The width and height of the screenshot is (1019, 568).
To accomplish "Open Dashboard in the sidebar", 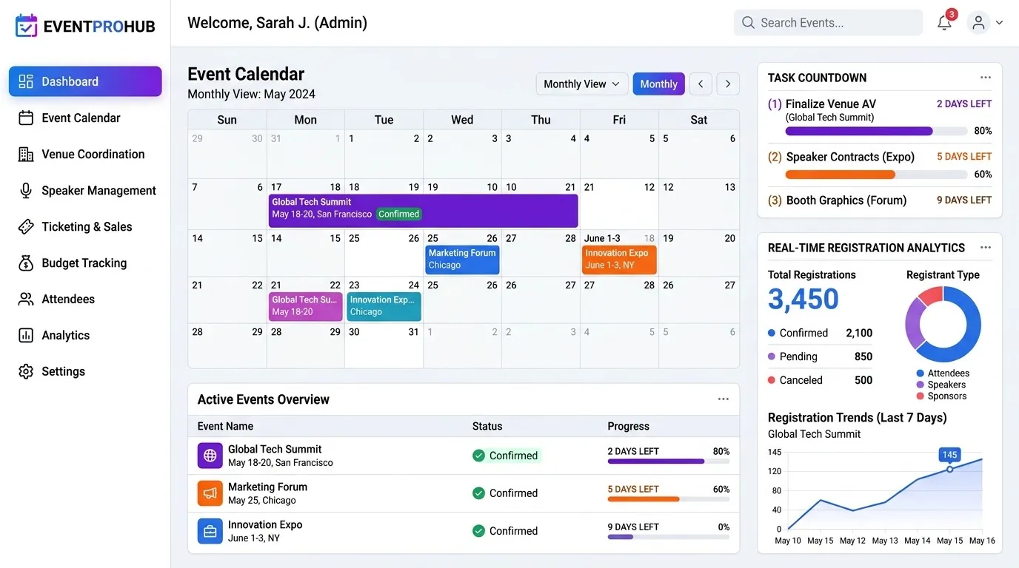I will tap(85, 81).
